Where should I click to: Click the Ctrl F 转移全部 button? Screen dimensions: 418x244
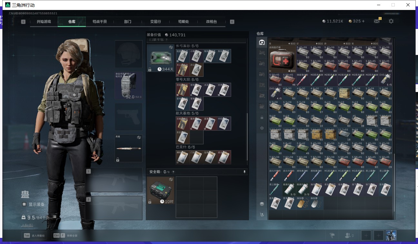[x=65, y=236]
